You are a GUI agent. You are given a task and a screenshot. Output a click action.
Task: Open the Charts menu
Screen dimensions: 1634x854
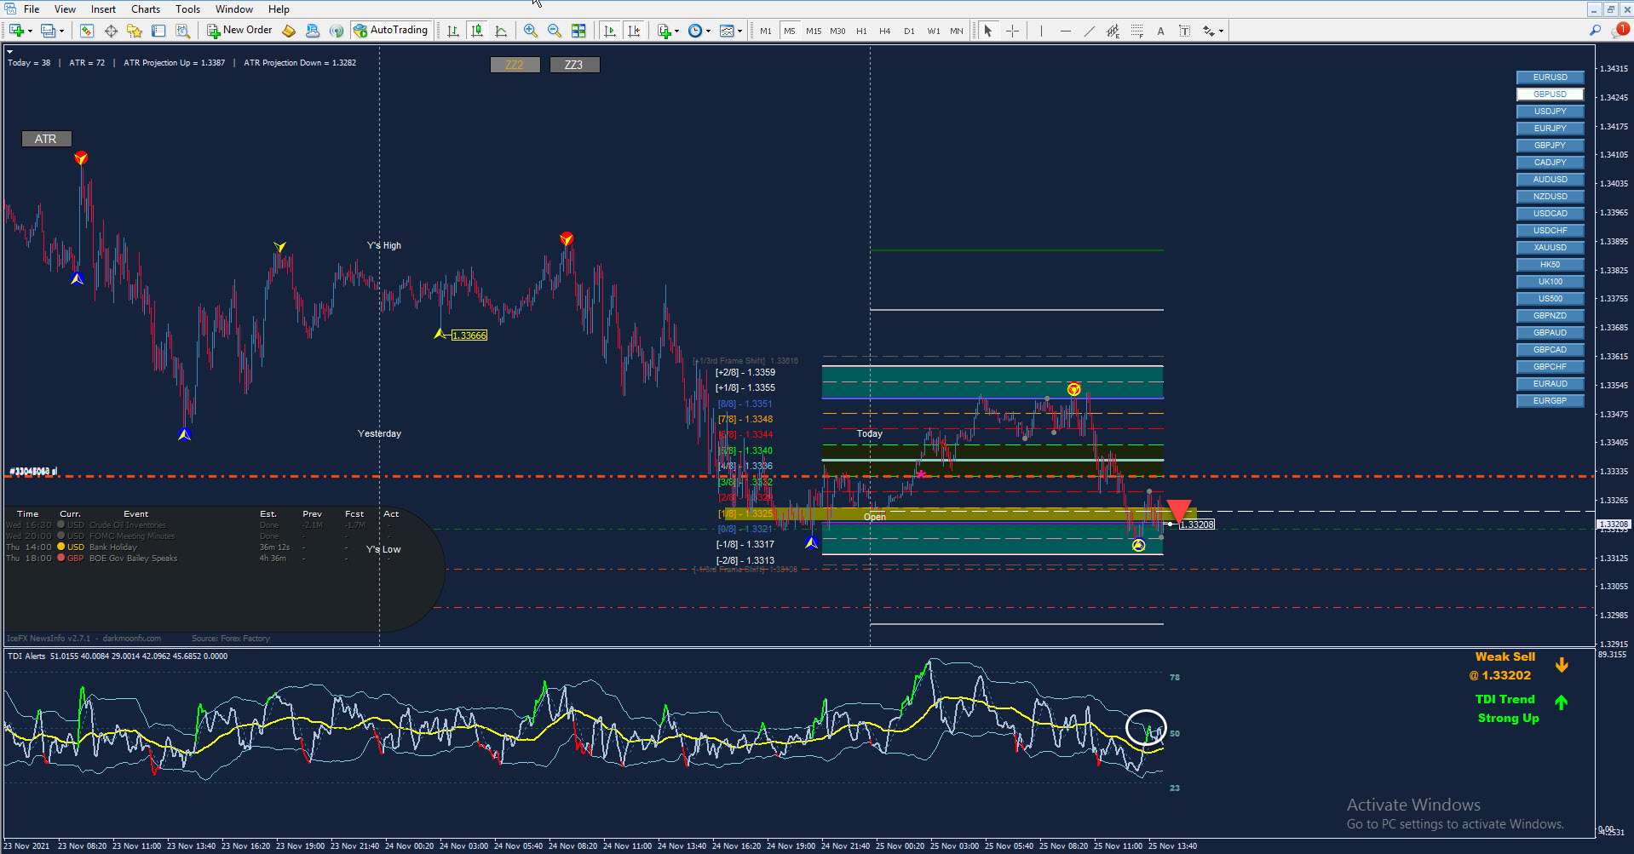point(146,9)
